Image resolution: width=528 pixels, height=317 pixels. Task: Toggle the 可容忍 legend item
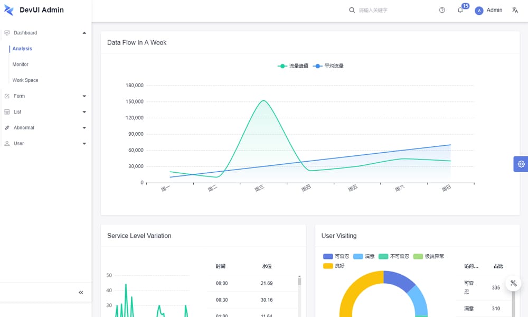coord(336,256)
